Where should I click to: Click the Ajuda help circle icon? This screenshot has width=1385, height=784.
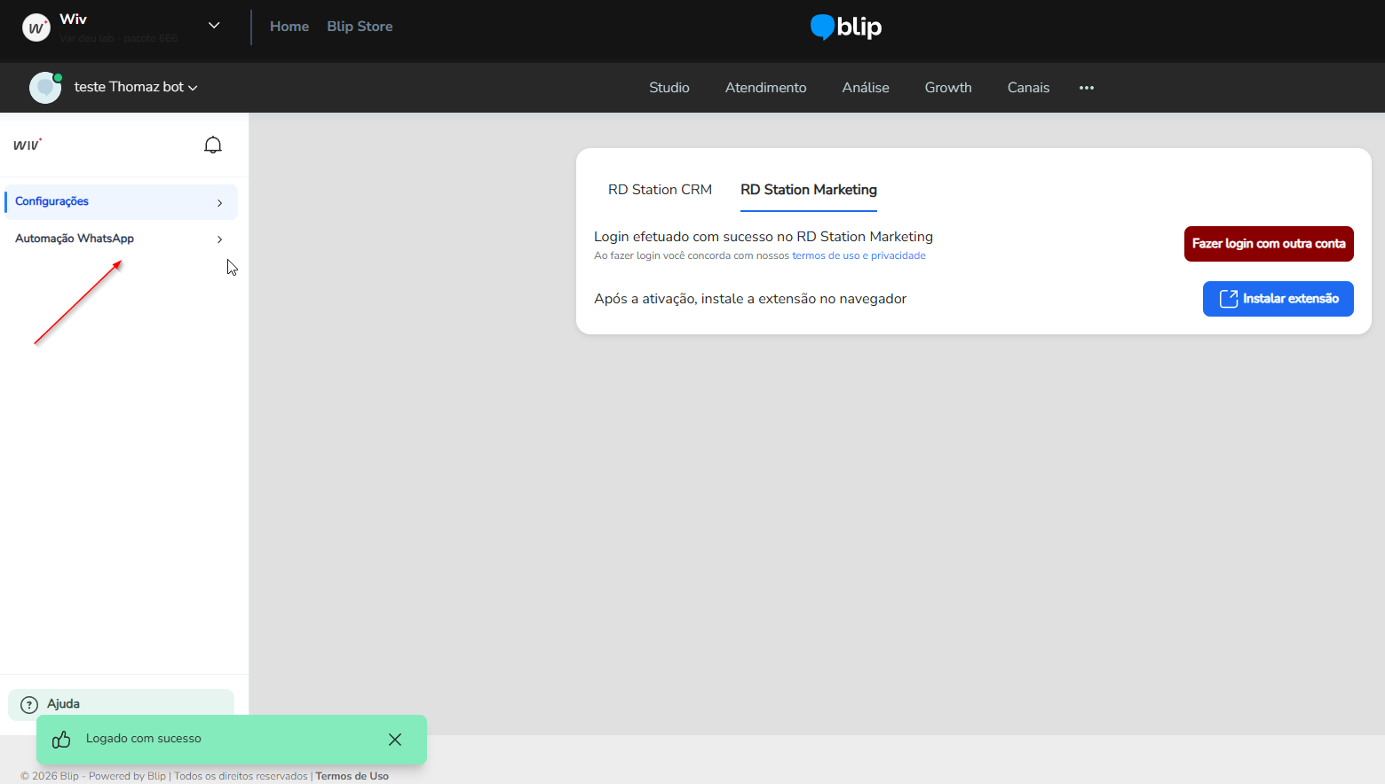29,704
